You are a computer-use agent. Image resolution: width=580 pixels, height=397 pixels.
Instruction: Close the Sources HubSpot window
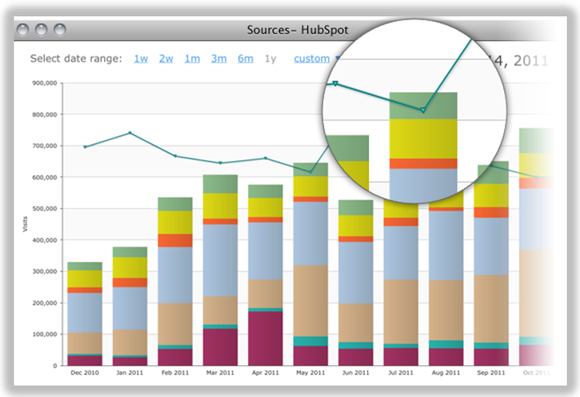[23, 30]
